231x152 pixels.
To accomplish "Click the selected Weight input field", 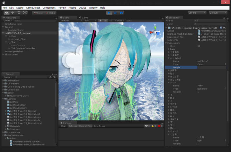I will click(x=212, y=67).
